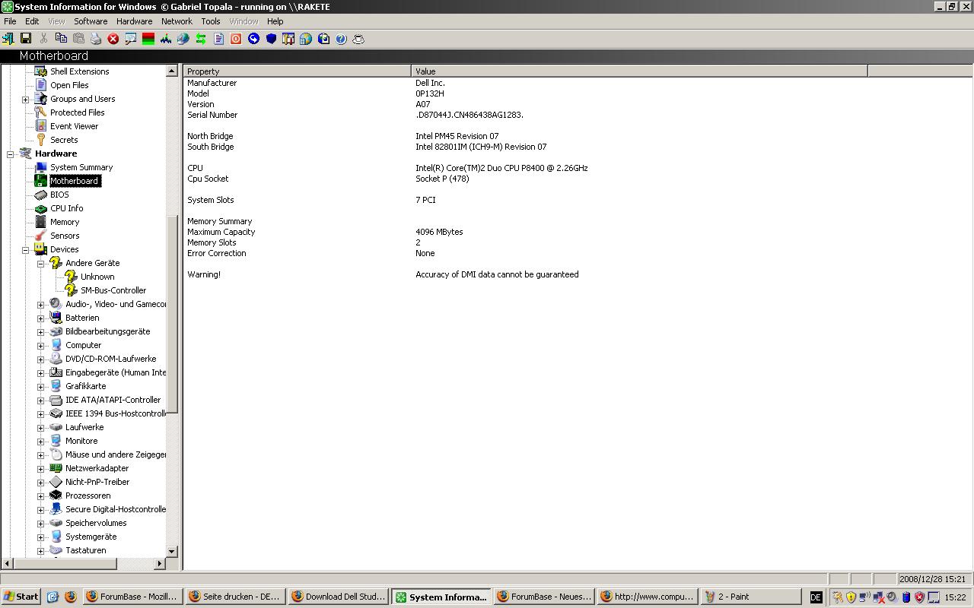Click the yellow security shield tray icon
The image size is (974, 608).
tap(851, 597)
